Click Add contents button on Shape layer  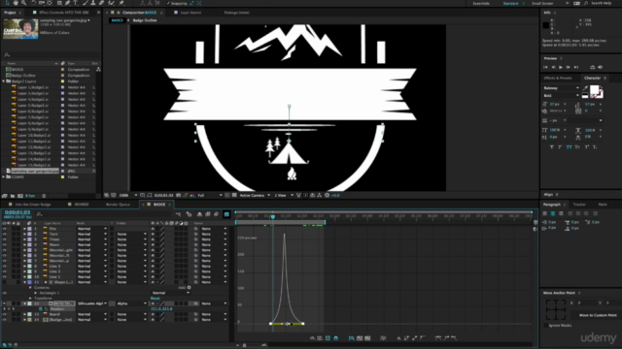[189, 288]
